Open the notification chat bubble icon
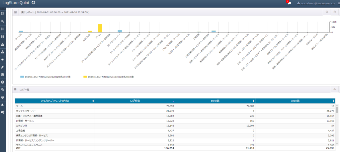 289,3
